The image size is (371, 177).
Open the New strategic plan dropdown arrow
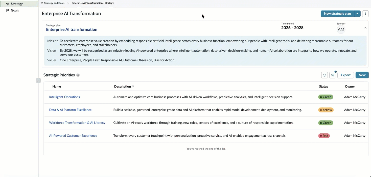coord(357,14)
